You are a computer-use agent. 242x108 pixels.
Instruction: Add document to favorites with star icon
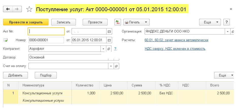pyautogui.click(x=29, y=9)
